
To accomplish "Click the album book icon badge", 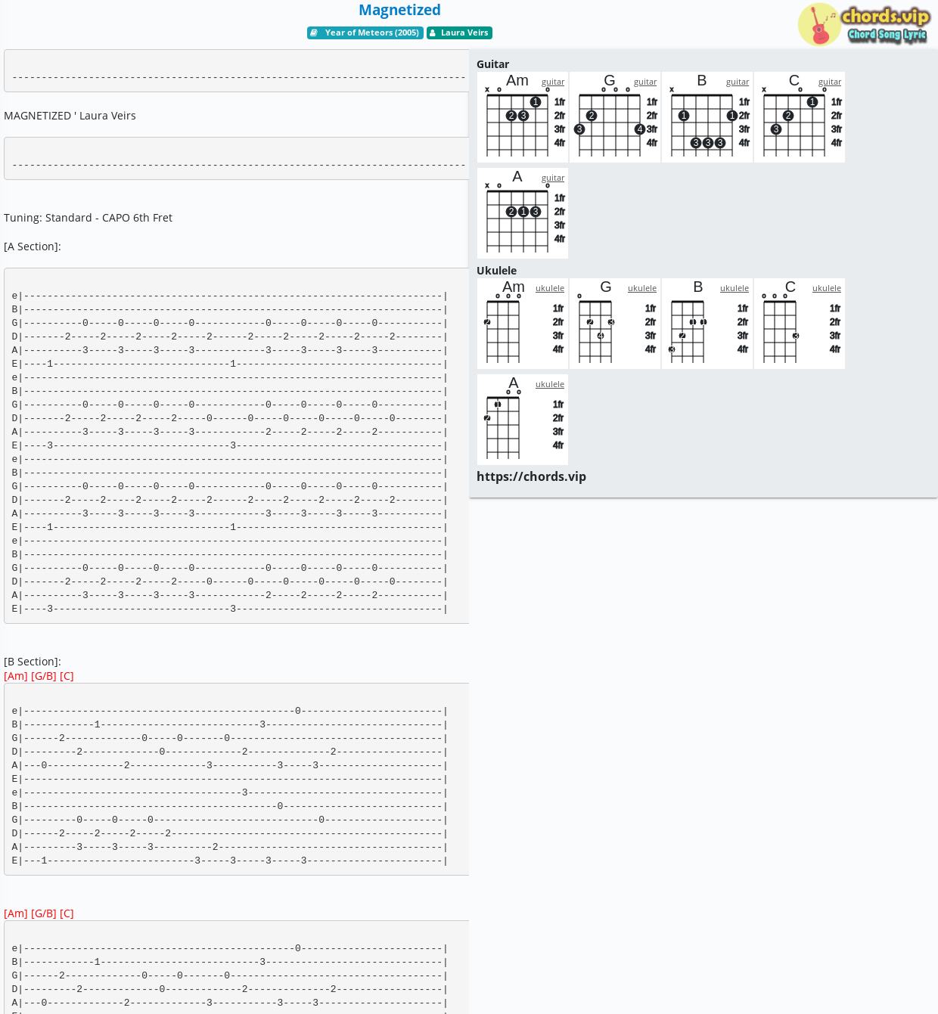I will coord(314,33).
